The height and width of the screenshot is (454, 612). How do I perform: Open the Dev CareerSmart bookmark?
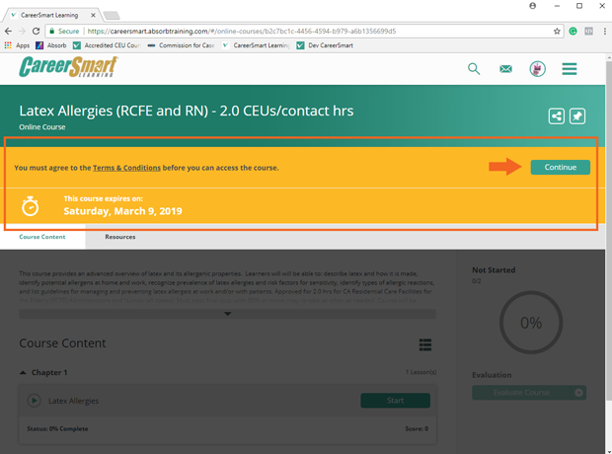[x=325, y=45]
